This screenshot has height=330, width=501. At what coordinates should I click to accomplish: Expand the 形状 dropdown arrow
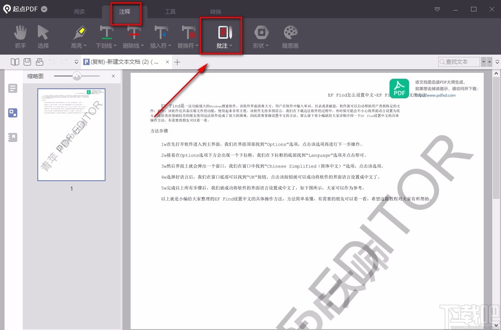click(267, 46)
